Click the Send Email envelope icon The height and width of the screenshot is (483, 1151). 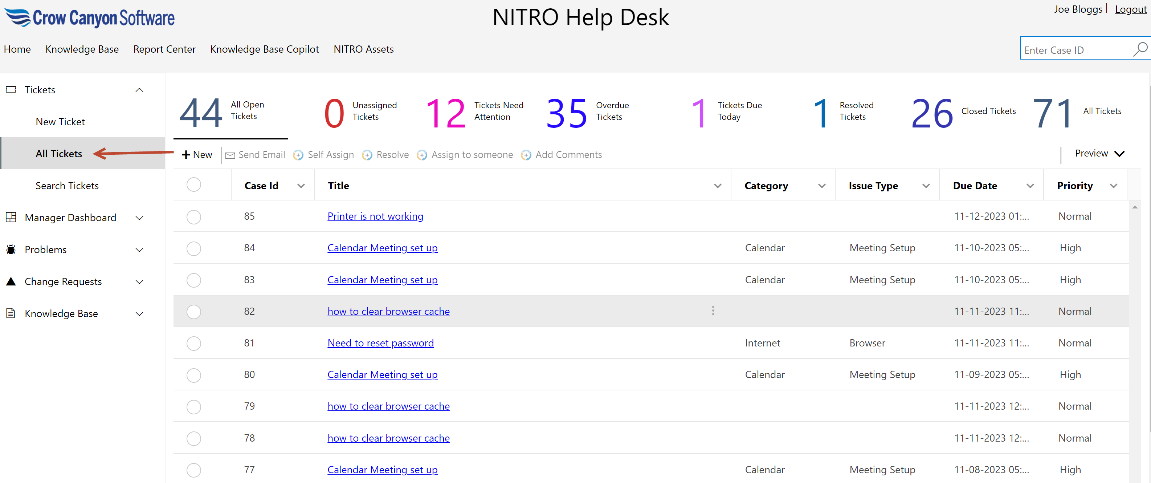pyautogui.click(x=230, y=155)
